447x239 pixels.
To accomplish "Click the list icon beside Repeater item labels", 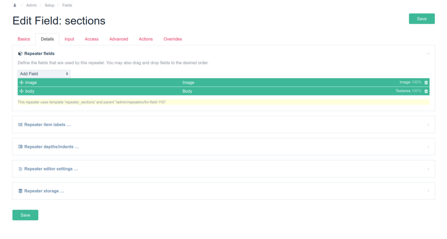I will pos(20,124).
